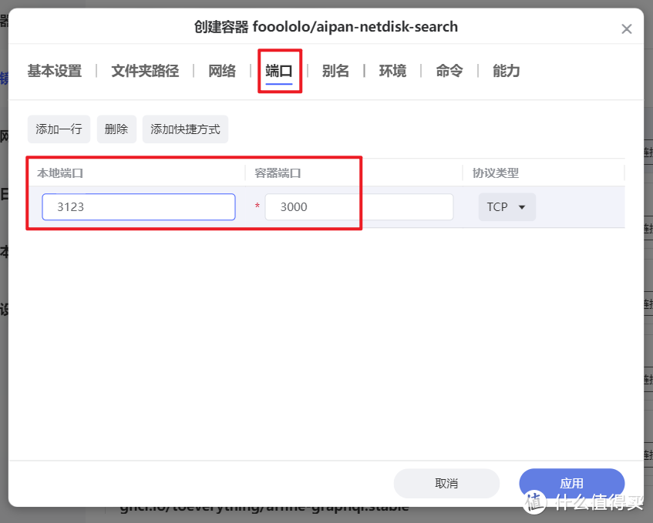This screenshot has height=523, width=653.
Task: Click the container port field showing 3000
Action: pyautogui.click(x=358, y=207)
